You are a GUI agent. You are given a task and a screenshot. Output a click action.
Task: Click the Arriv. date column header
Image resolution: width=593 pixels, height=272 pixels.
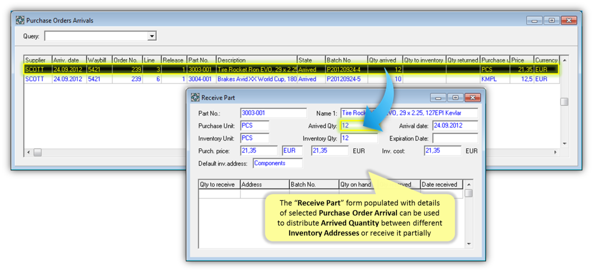pyautogui.click(x=69, y=60)
